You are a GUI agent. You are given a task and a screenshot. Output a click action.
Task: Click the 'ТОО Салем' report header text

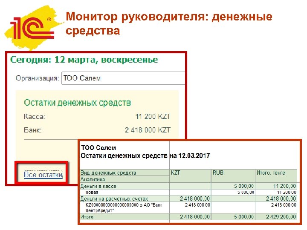tap(98, 148)
